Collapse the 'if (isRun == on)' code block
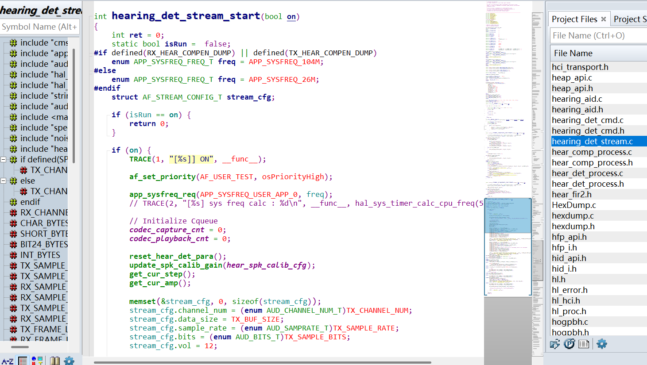The height and width of the screenshot is (365, 647). (108, 115)
